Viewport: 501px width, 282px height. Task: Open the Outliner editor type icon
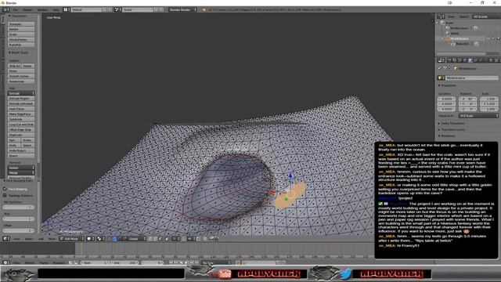tap(441, 16)
